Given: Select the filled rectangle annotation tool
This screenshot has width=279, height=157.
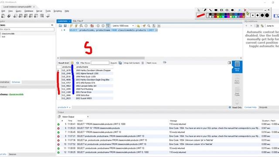Looking at the screenshot, I should (216, 10).
